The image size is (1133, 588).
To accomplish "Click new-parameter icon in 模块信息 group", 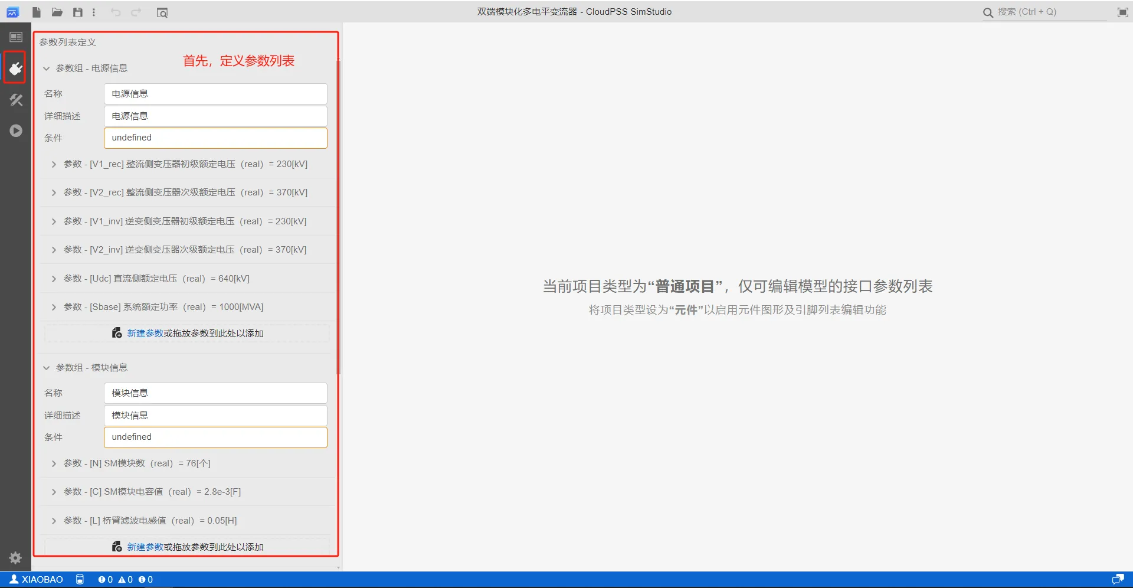I will tap(117, 547).
